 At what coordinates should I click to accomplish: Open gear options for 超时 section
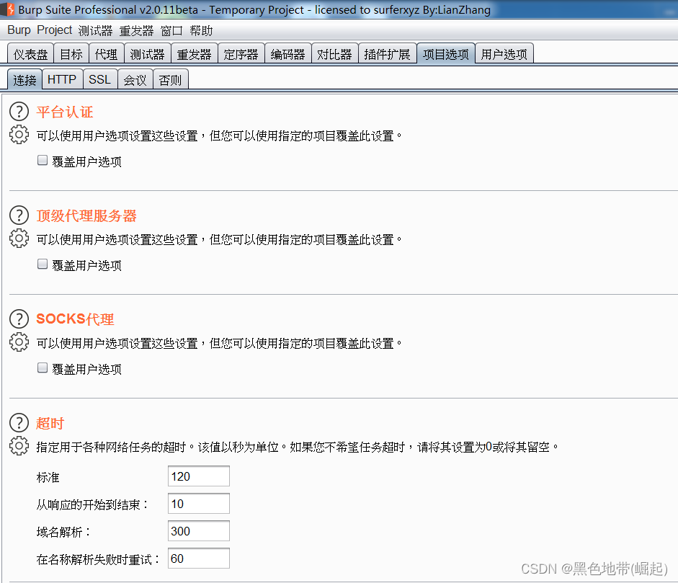click(x=19, y=446)
